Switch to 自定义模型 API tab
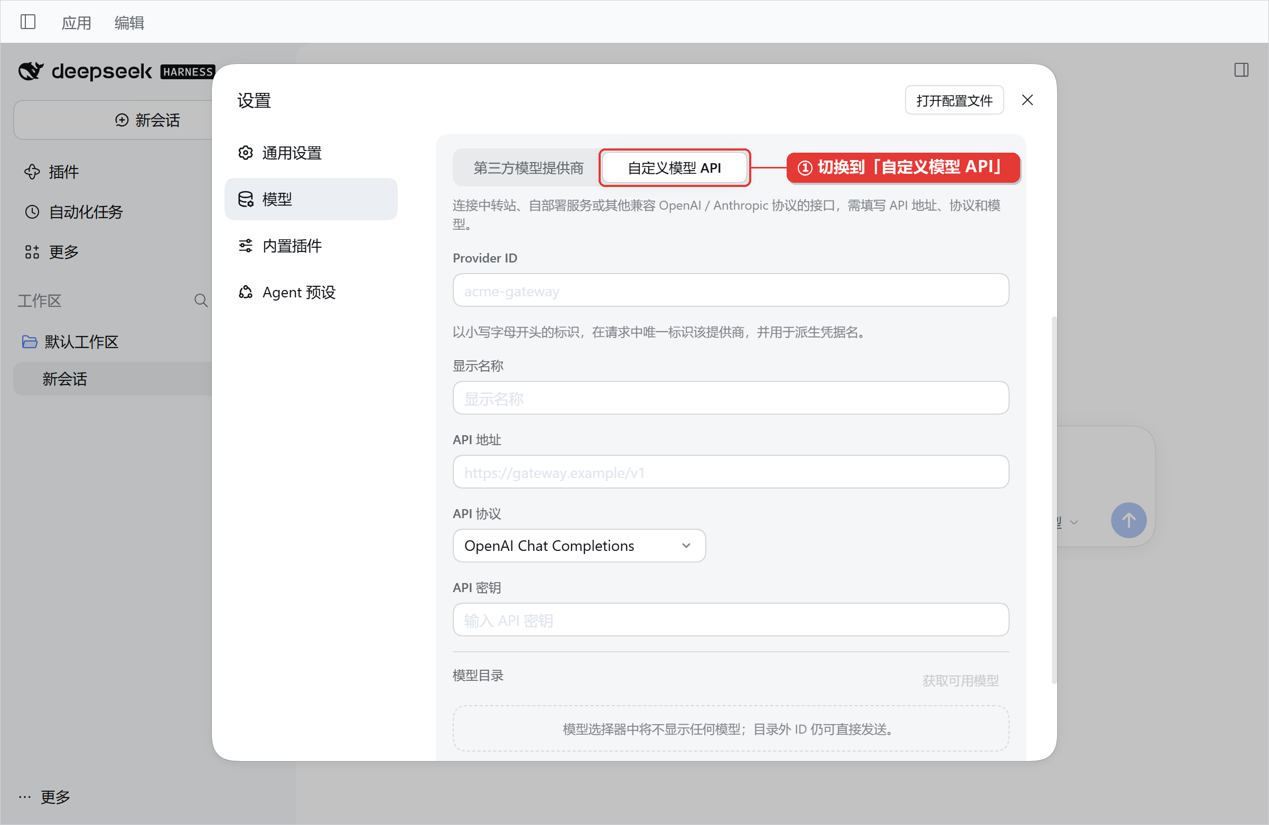Screen dimensions: 1269x825 [675, 168]
